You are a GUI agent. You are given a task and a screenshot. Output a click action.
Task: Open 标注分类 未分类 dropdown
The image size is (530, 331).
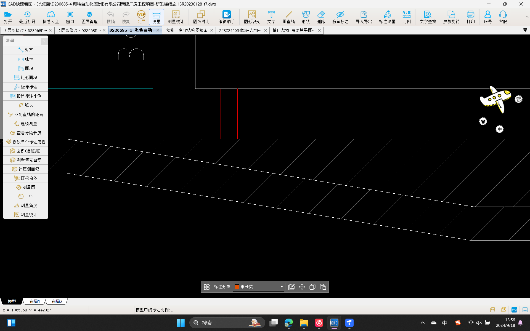click(x=259, y=287)
